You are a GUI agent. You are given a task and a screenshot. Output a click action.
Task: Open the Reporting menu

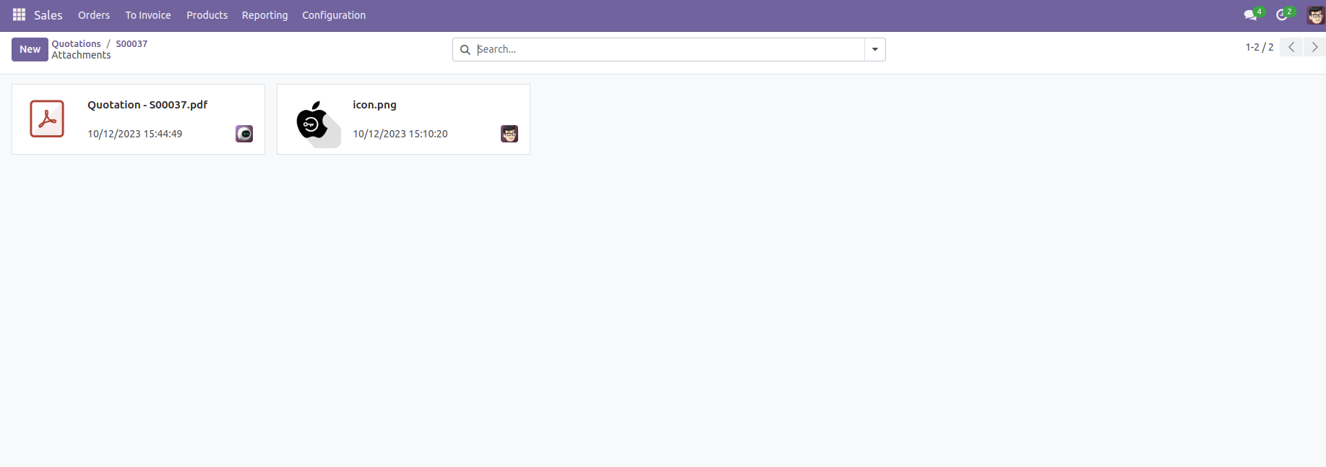[264, 15]
